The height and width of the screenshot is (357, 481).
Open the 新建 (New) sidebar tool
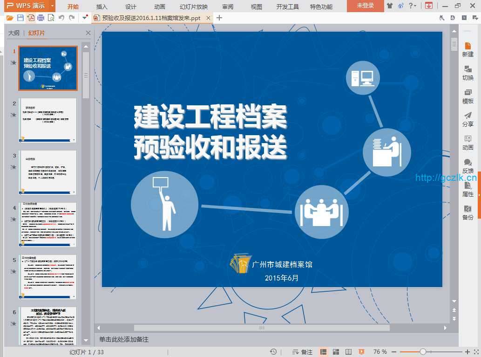click(x=467, y=49)
